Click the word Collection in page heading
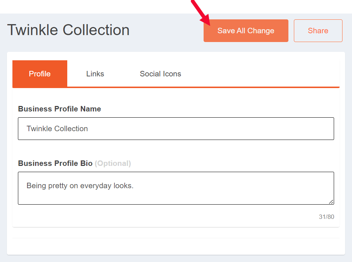The height and width of the screenshot is (262, 352). pyautogui.click(x=96, y=30)
